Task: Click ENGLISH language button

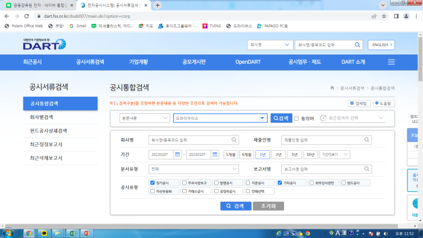Action: click(x=381, y=45)
